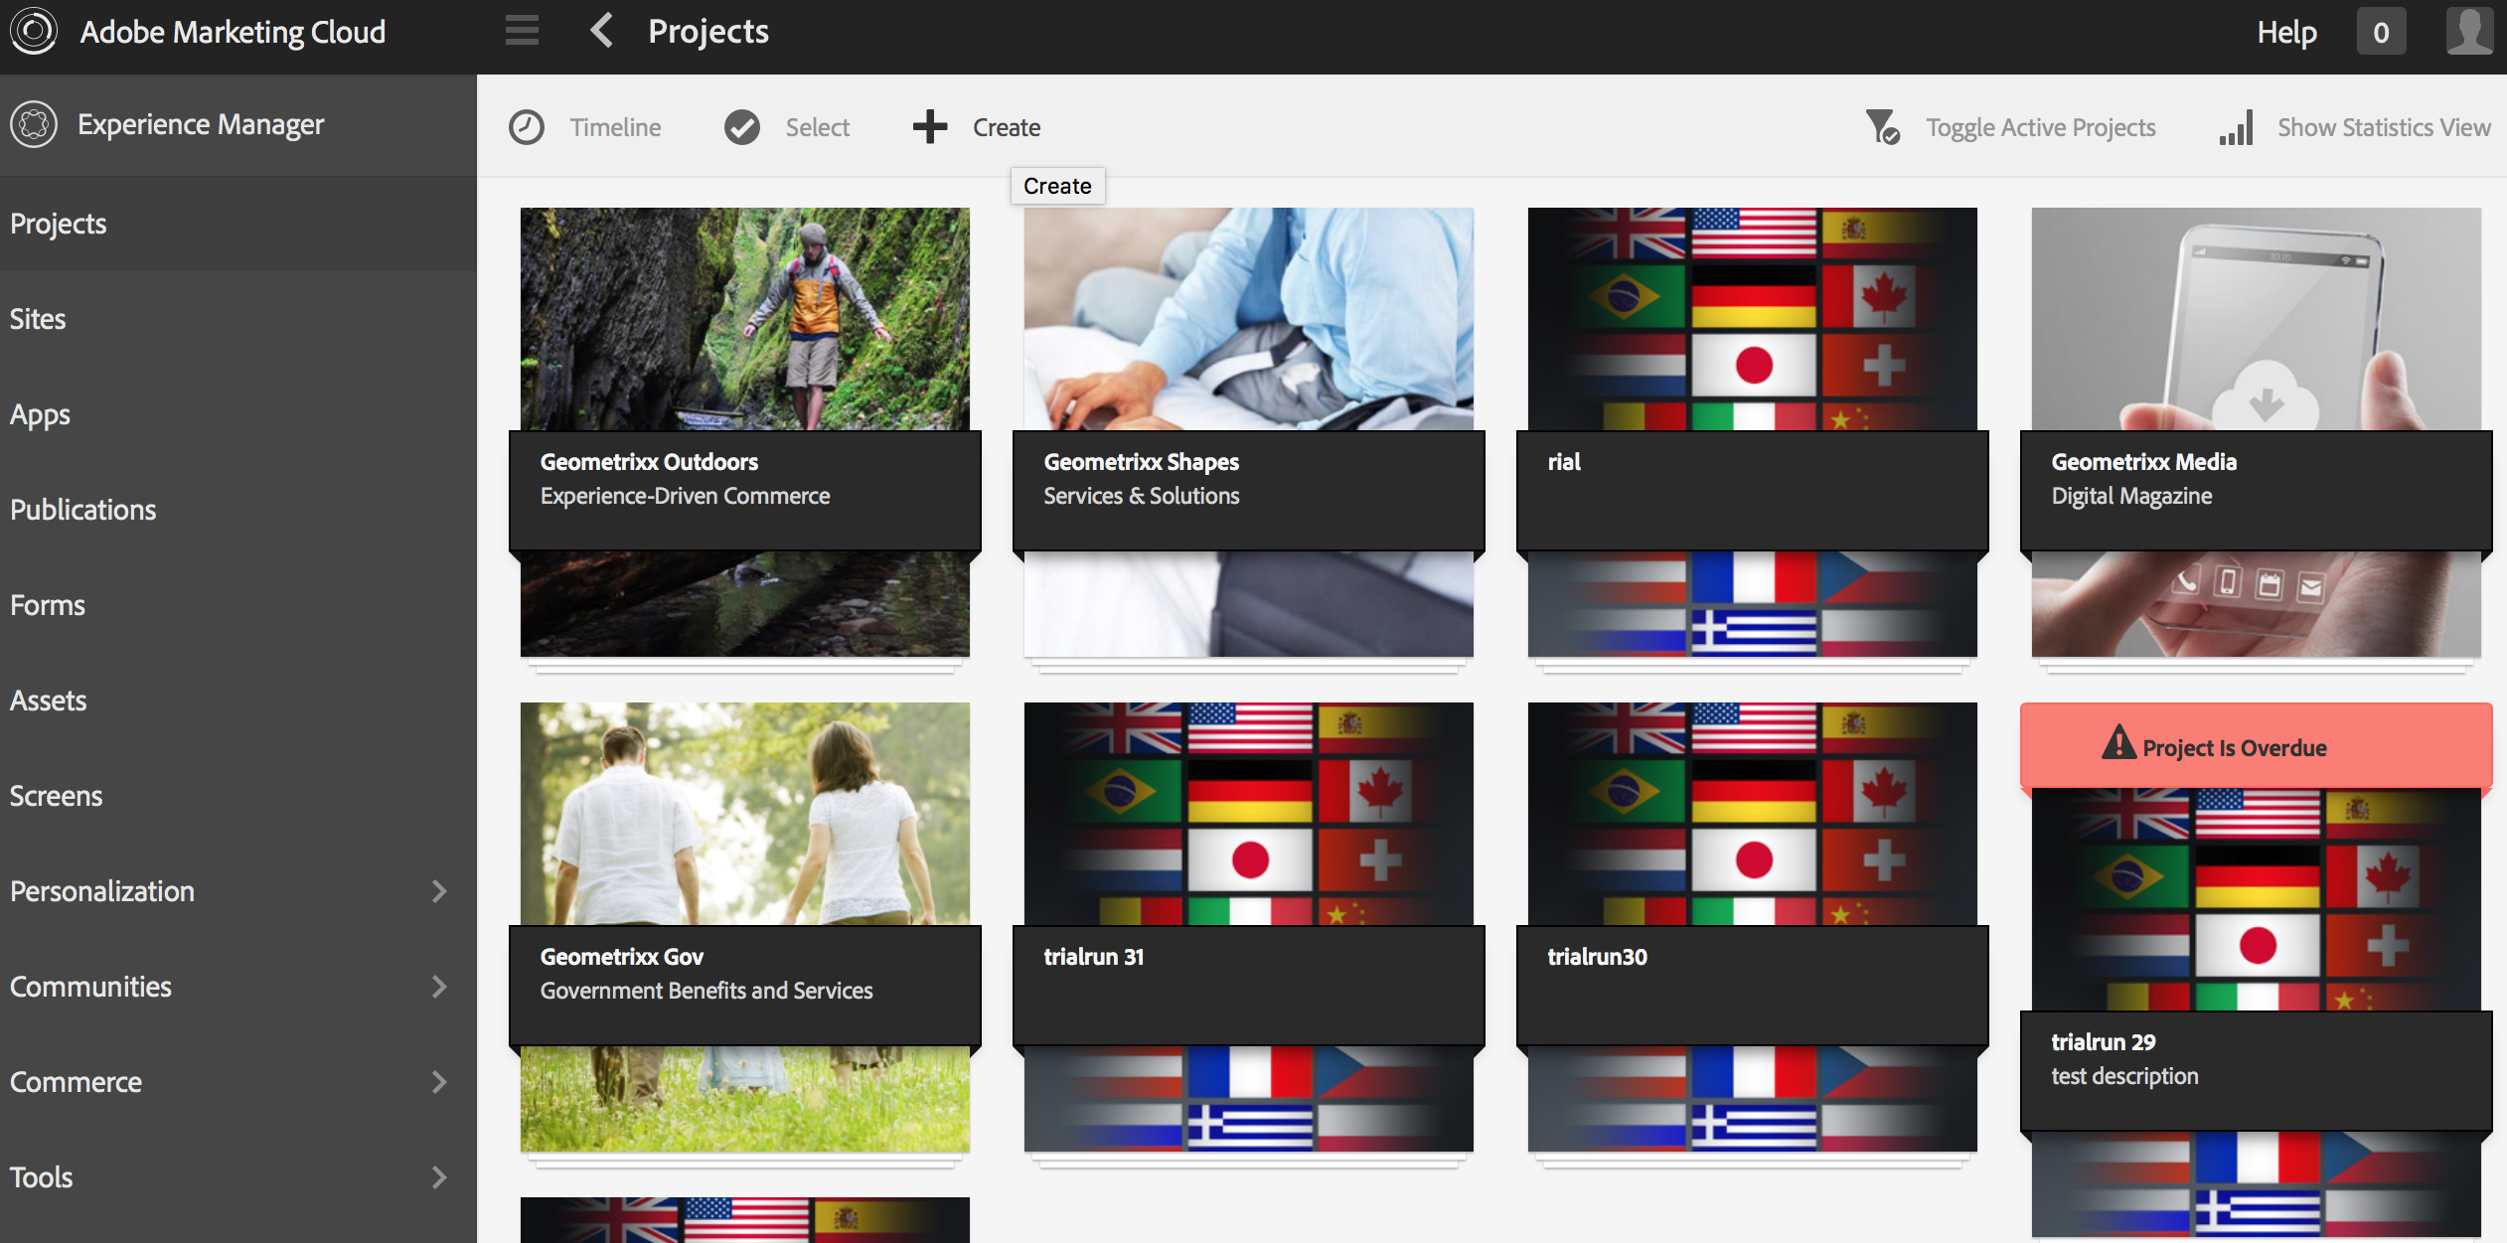Image resolution: width=2507 pixels, height=1243 pixels.
Task: Click the Experience Manager circular icon
Action: [x=34, y=124]
